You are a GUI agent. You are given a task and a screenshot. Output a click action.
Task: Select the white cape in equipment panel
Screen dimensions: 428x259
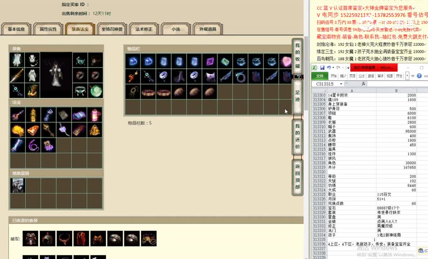point(17,60)
